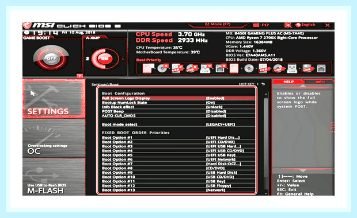Toggle AUTO CLR_CMOS [Disabled] value
This screenshot has height=218, width=357.
(x=216, y=116)
